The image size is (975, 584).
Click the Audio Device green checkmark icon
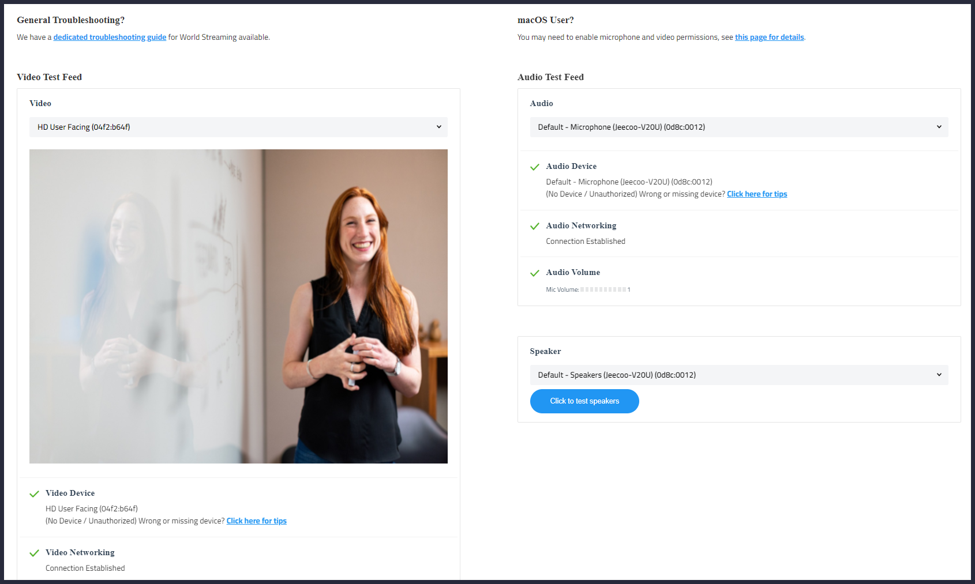click(x=535, y=167)
